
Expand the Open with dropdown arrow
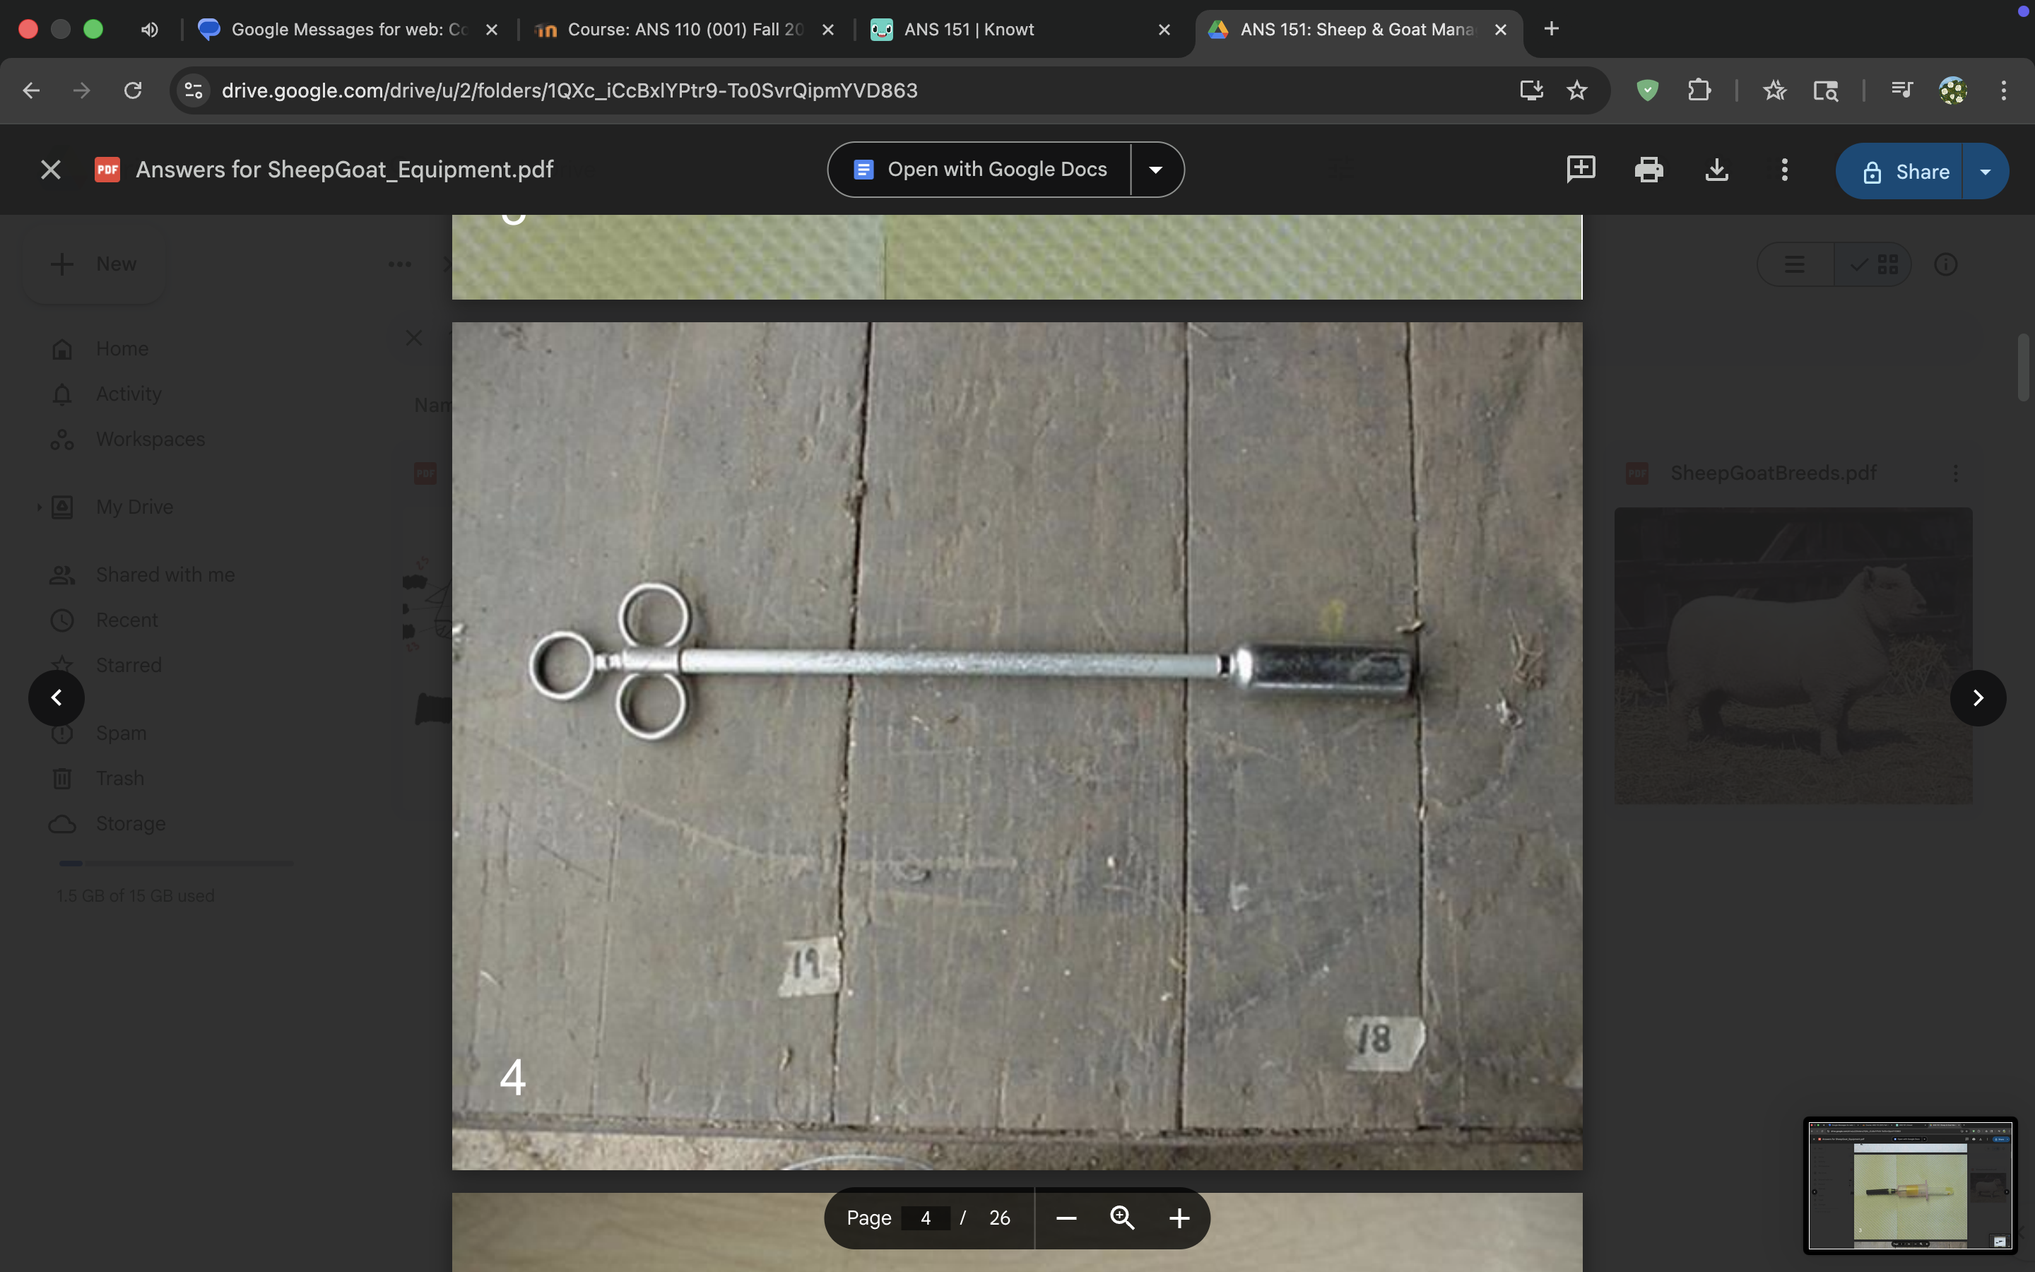tap(1155, 170)
